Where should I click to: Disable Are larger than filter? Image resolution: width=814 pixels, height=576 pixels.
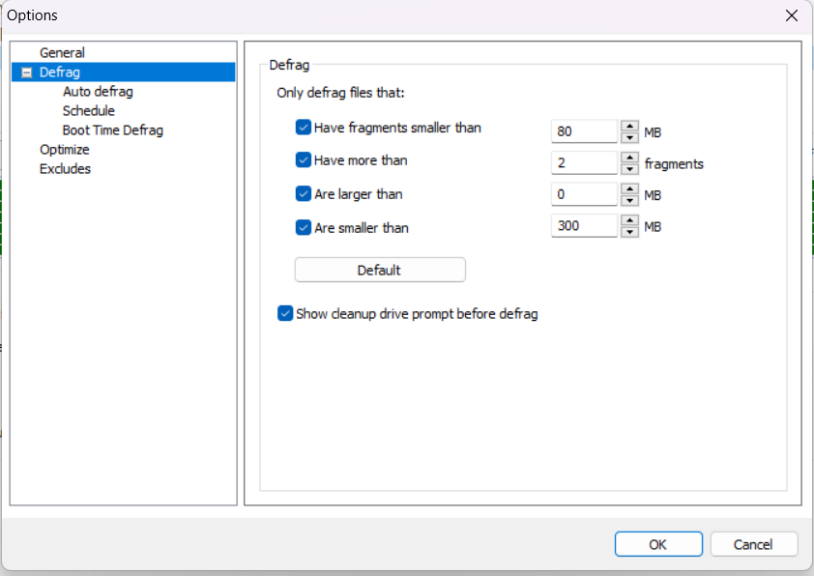pyautogui.click(x=304, y=194)
